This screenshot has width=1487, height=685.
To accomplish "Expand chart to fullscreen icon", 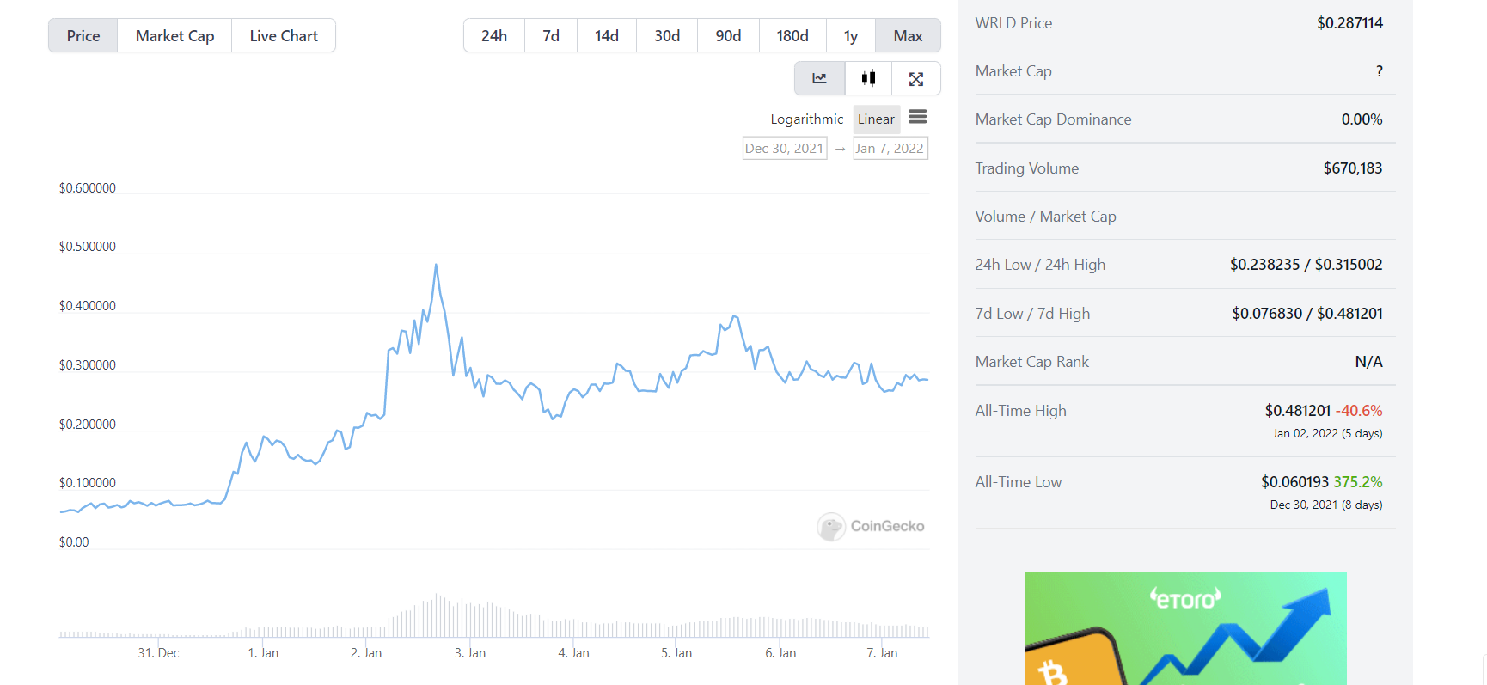I will point(916,78).
